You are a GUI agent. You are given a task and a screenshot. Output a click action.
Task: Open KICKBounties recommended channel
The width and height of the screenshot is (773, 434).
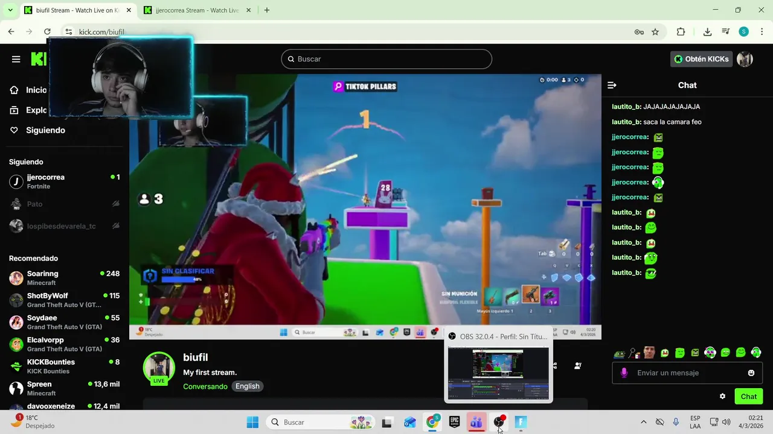(x=65, y=366)
